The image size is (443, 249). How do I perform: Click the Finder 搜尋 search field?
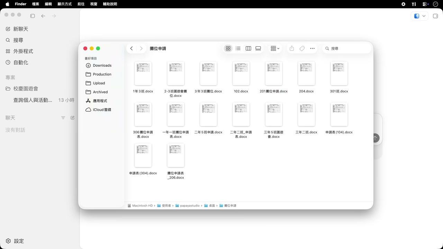point(347,48)
